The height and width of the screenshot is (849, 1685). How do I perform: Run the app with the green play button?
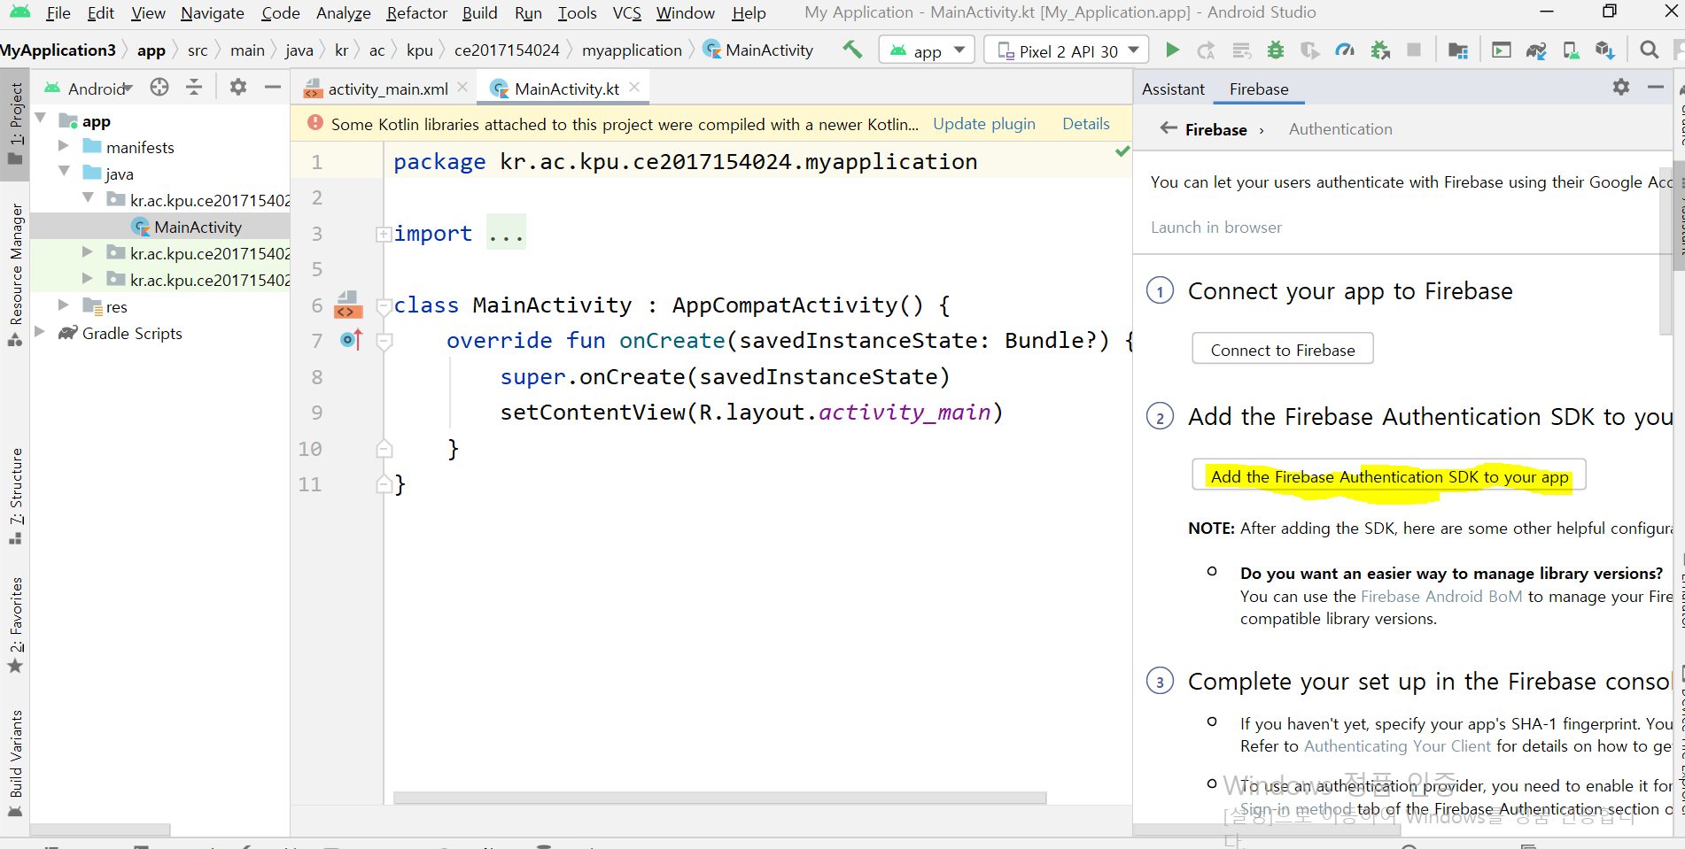pyautogui.click(x=1172, y=50)
